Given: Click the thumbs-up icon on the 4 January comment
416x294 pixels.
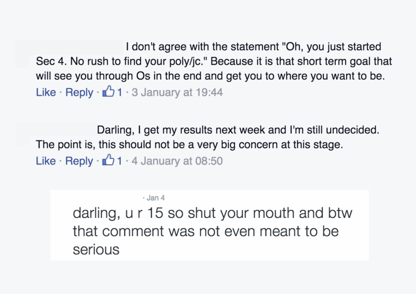Looking at the screenshot, I should coord(108,161).
